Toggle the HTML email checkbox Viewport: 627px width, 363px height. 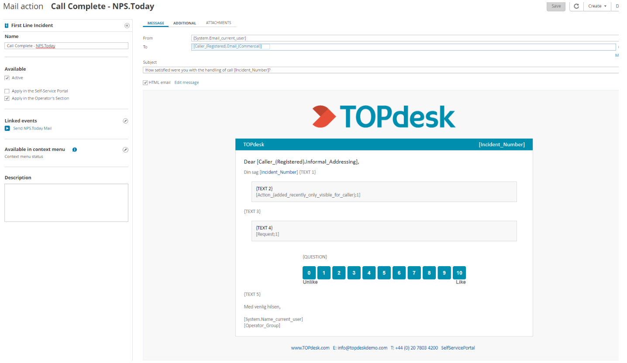(x=145, y=82)
